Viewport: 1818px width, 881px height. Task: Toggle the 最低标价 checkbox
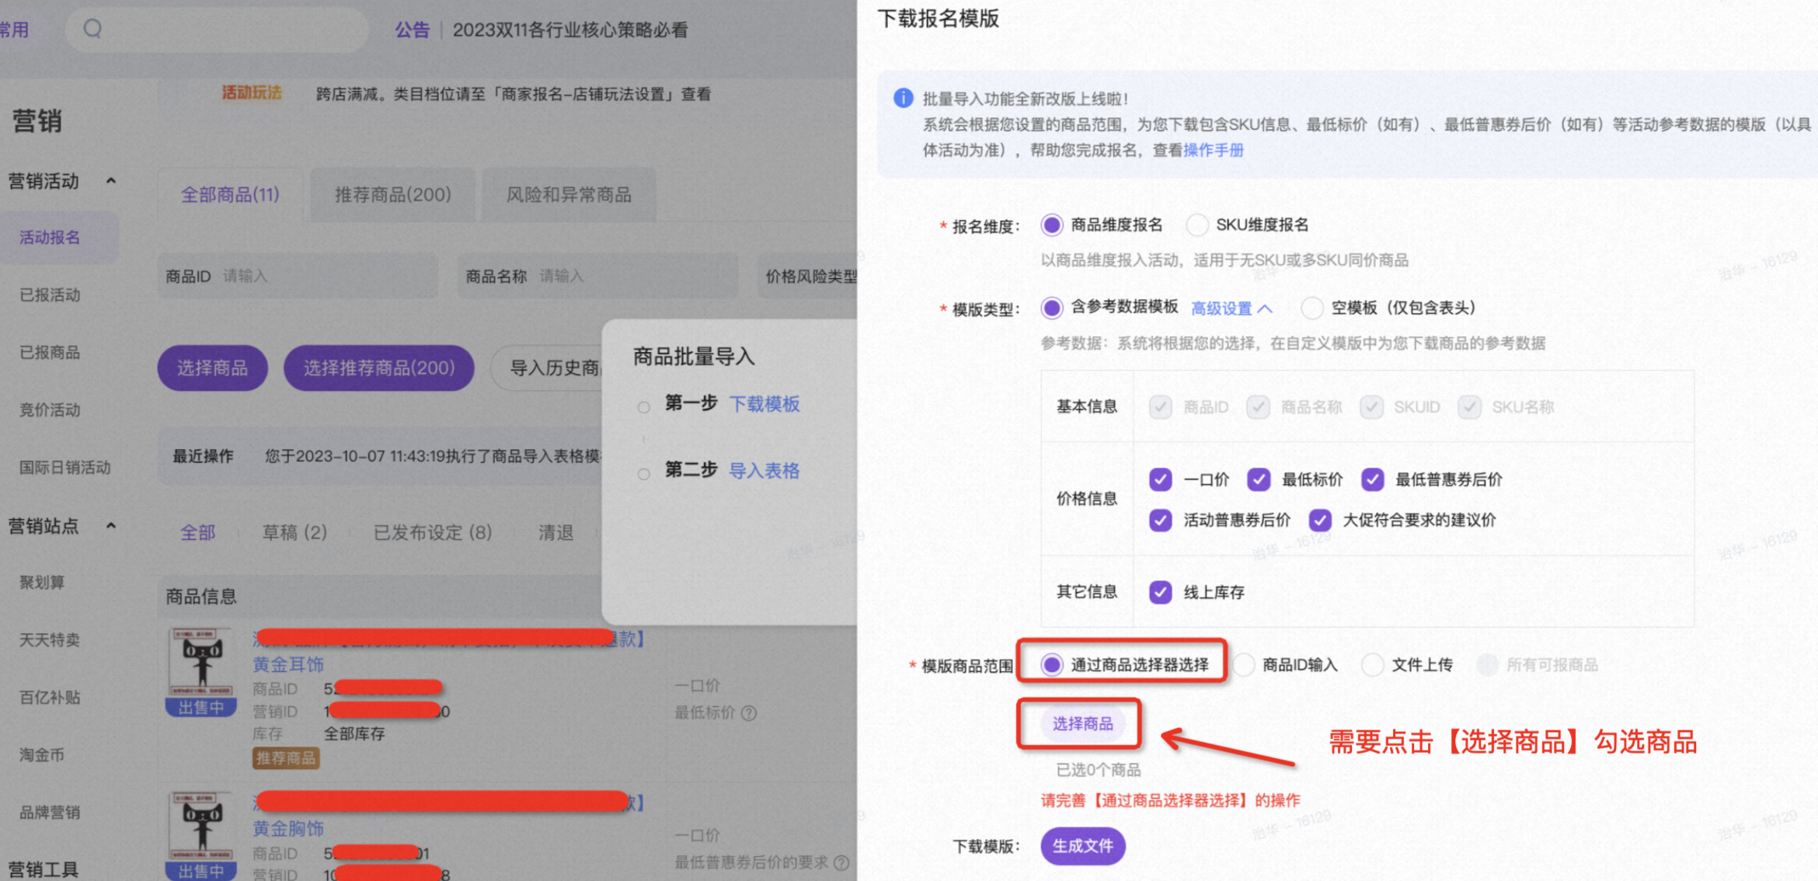coord(1259,479)
